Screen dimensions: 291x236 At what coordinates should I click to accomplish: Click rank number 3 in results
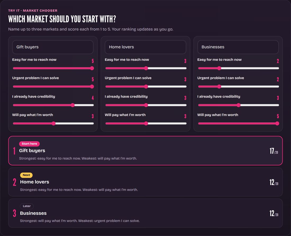tap(15, 213)
